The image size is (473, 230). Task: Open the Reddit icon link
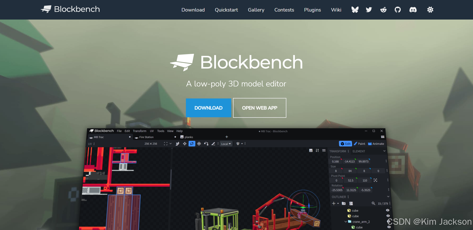pyautogui.click(x=383, y=10)
